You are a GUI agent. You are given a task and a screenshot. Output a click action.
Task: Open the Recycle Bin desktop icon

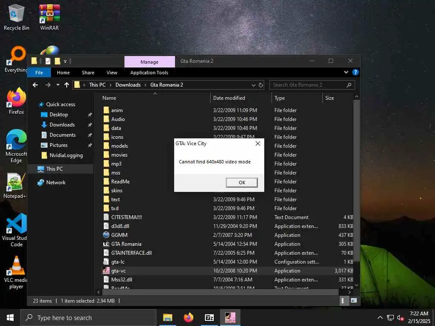pyautogui.click(x=17, y=17)
